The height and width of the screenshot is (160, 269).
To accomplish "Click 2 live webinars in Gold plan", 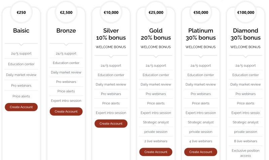I will click(x=156, y=141).
